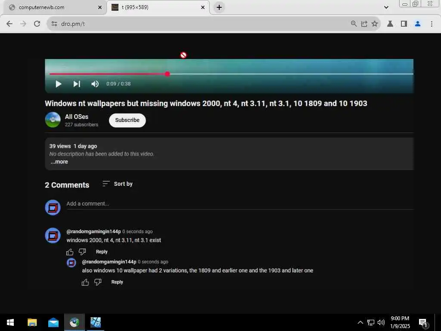Show hidden system tray icons
Screen dimensions: 441x331
[x=360, y=322]
